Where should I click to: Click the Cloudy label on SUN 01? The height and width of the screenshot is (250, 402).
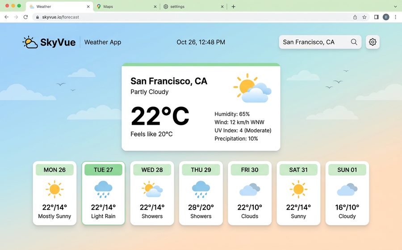(x=347, y=216)
